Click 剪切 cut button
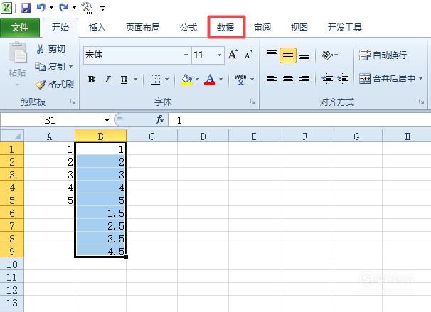 click(50, 49)
